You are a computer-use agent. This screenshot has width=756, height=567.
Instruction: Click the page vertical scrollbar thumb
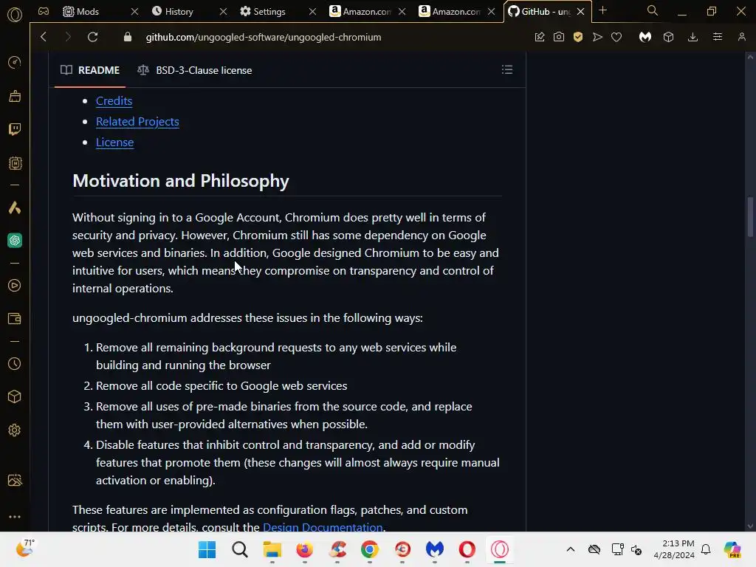click(x=750, y=216)
